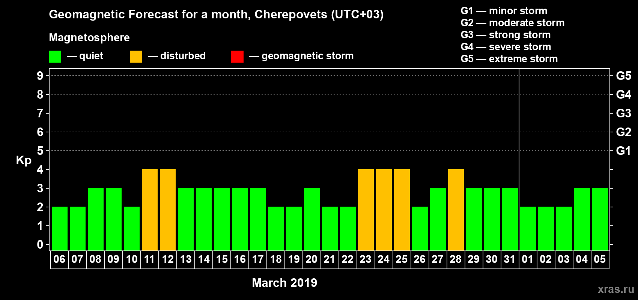Click the green bar for March 20
The image size is (638, 300).
(x=312, y=219)
